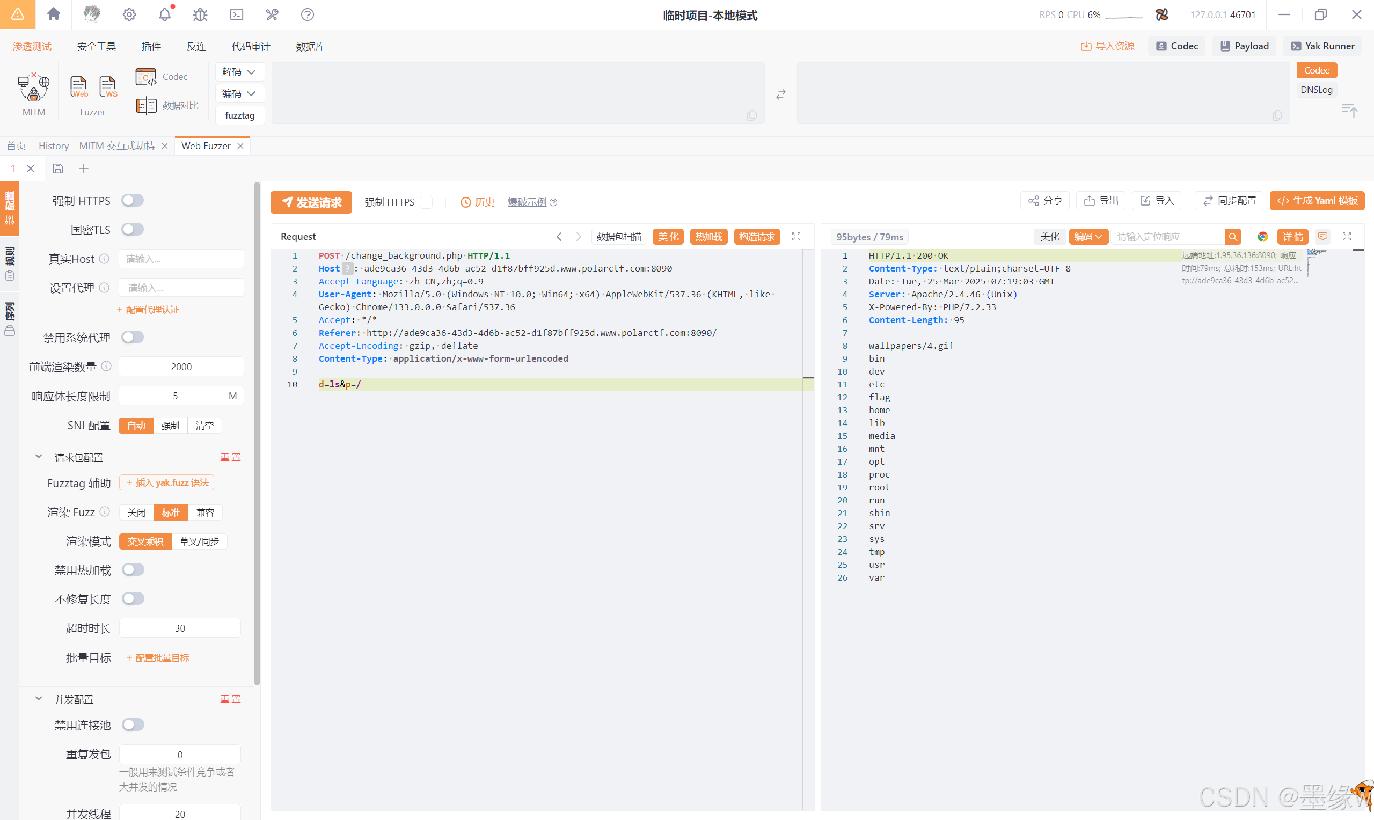Click the 真实Host input field
The image size is (1374, 820).
[181, 259]
